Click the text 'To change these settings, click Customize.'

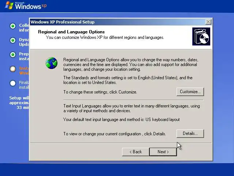(100, 92)
